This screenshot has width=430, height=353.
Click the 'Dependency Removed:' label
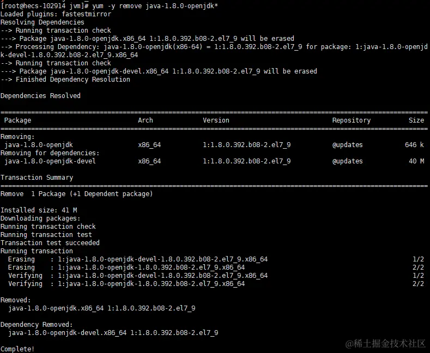point(36,325)
